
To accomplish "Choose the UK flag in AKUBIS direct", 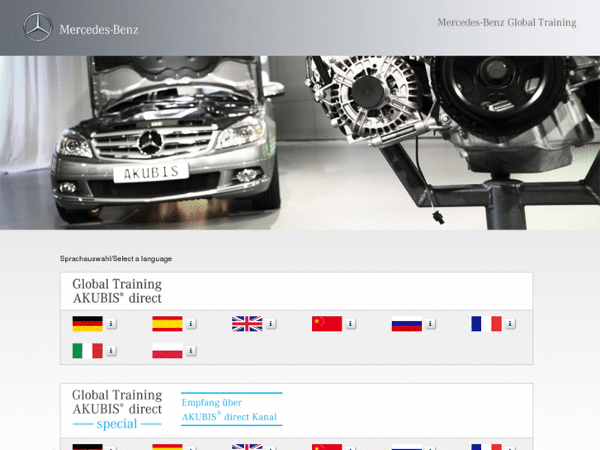I will click(x=248, y=324).
